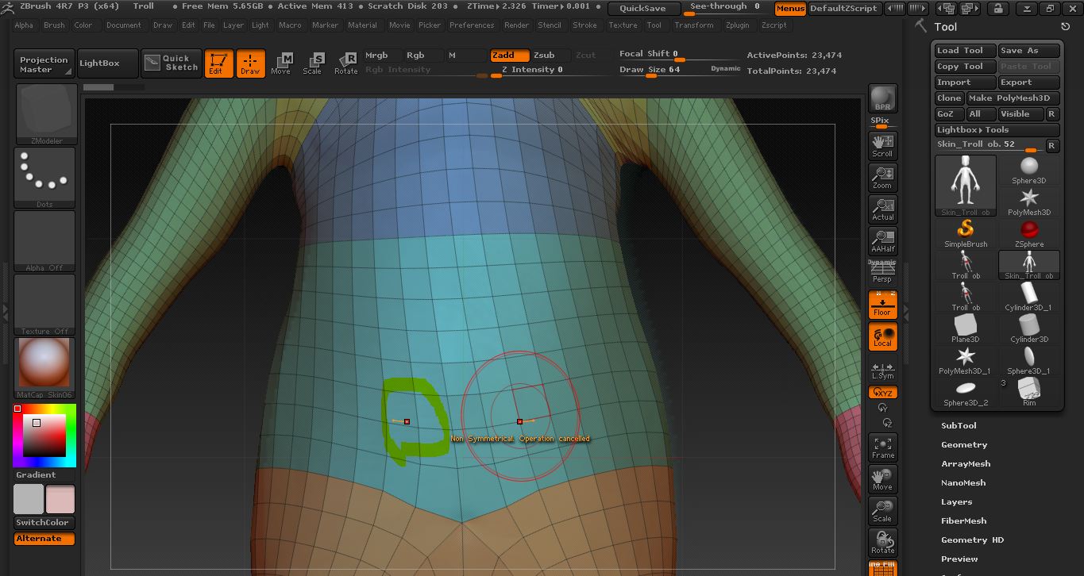Screen dimensions: 1084x576
Task: Select the Scroll canvas icon
Action: [x=882, y=145]
